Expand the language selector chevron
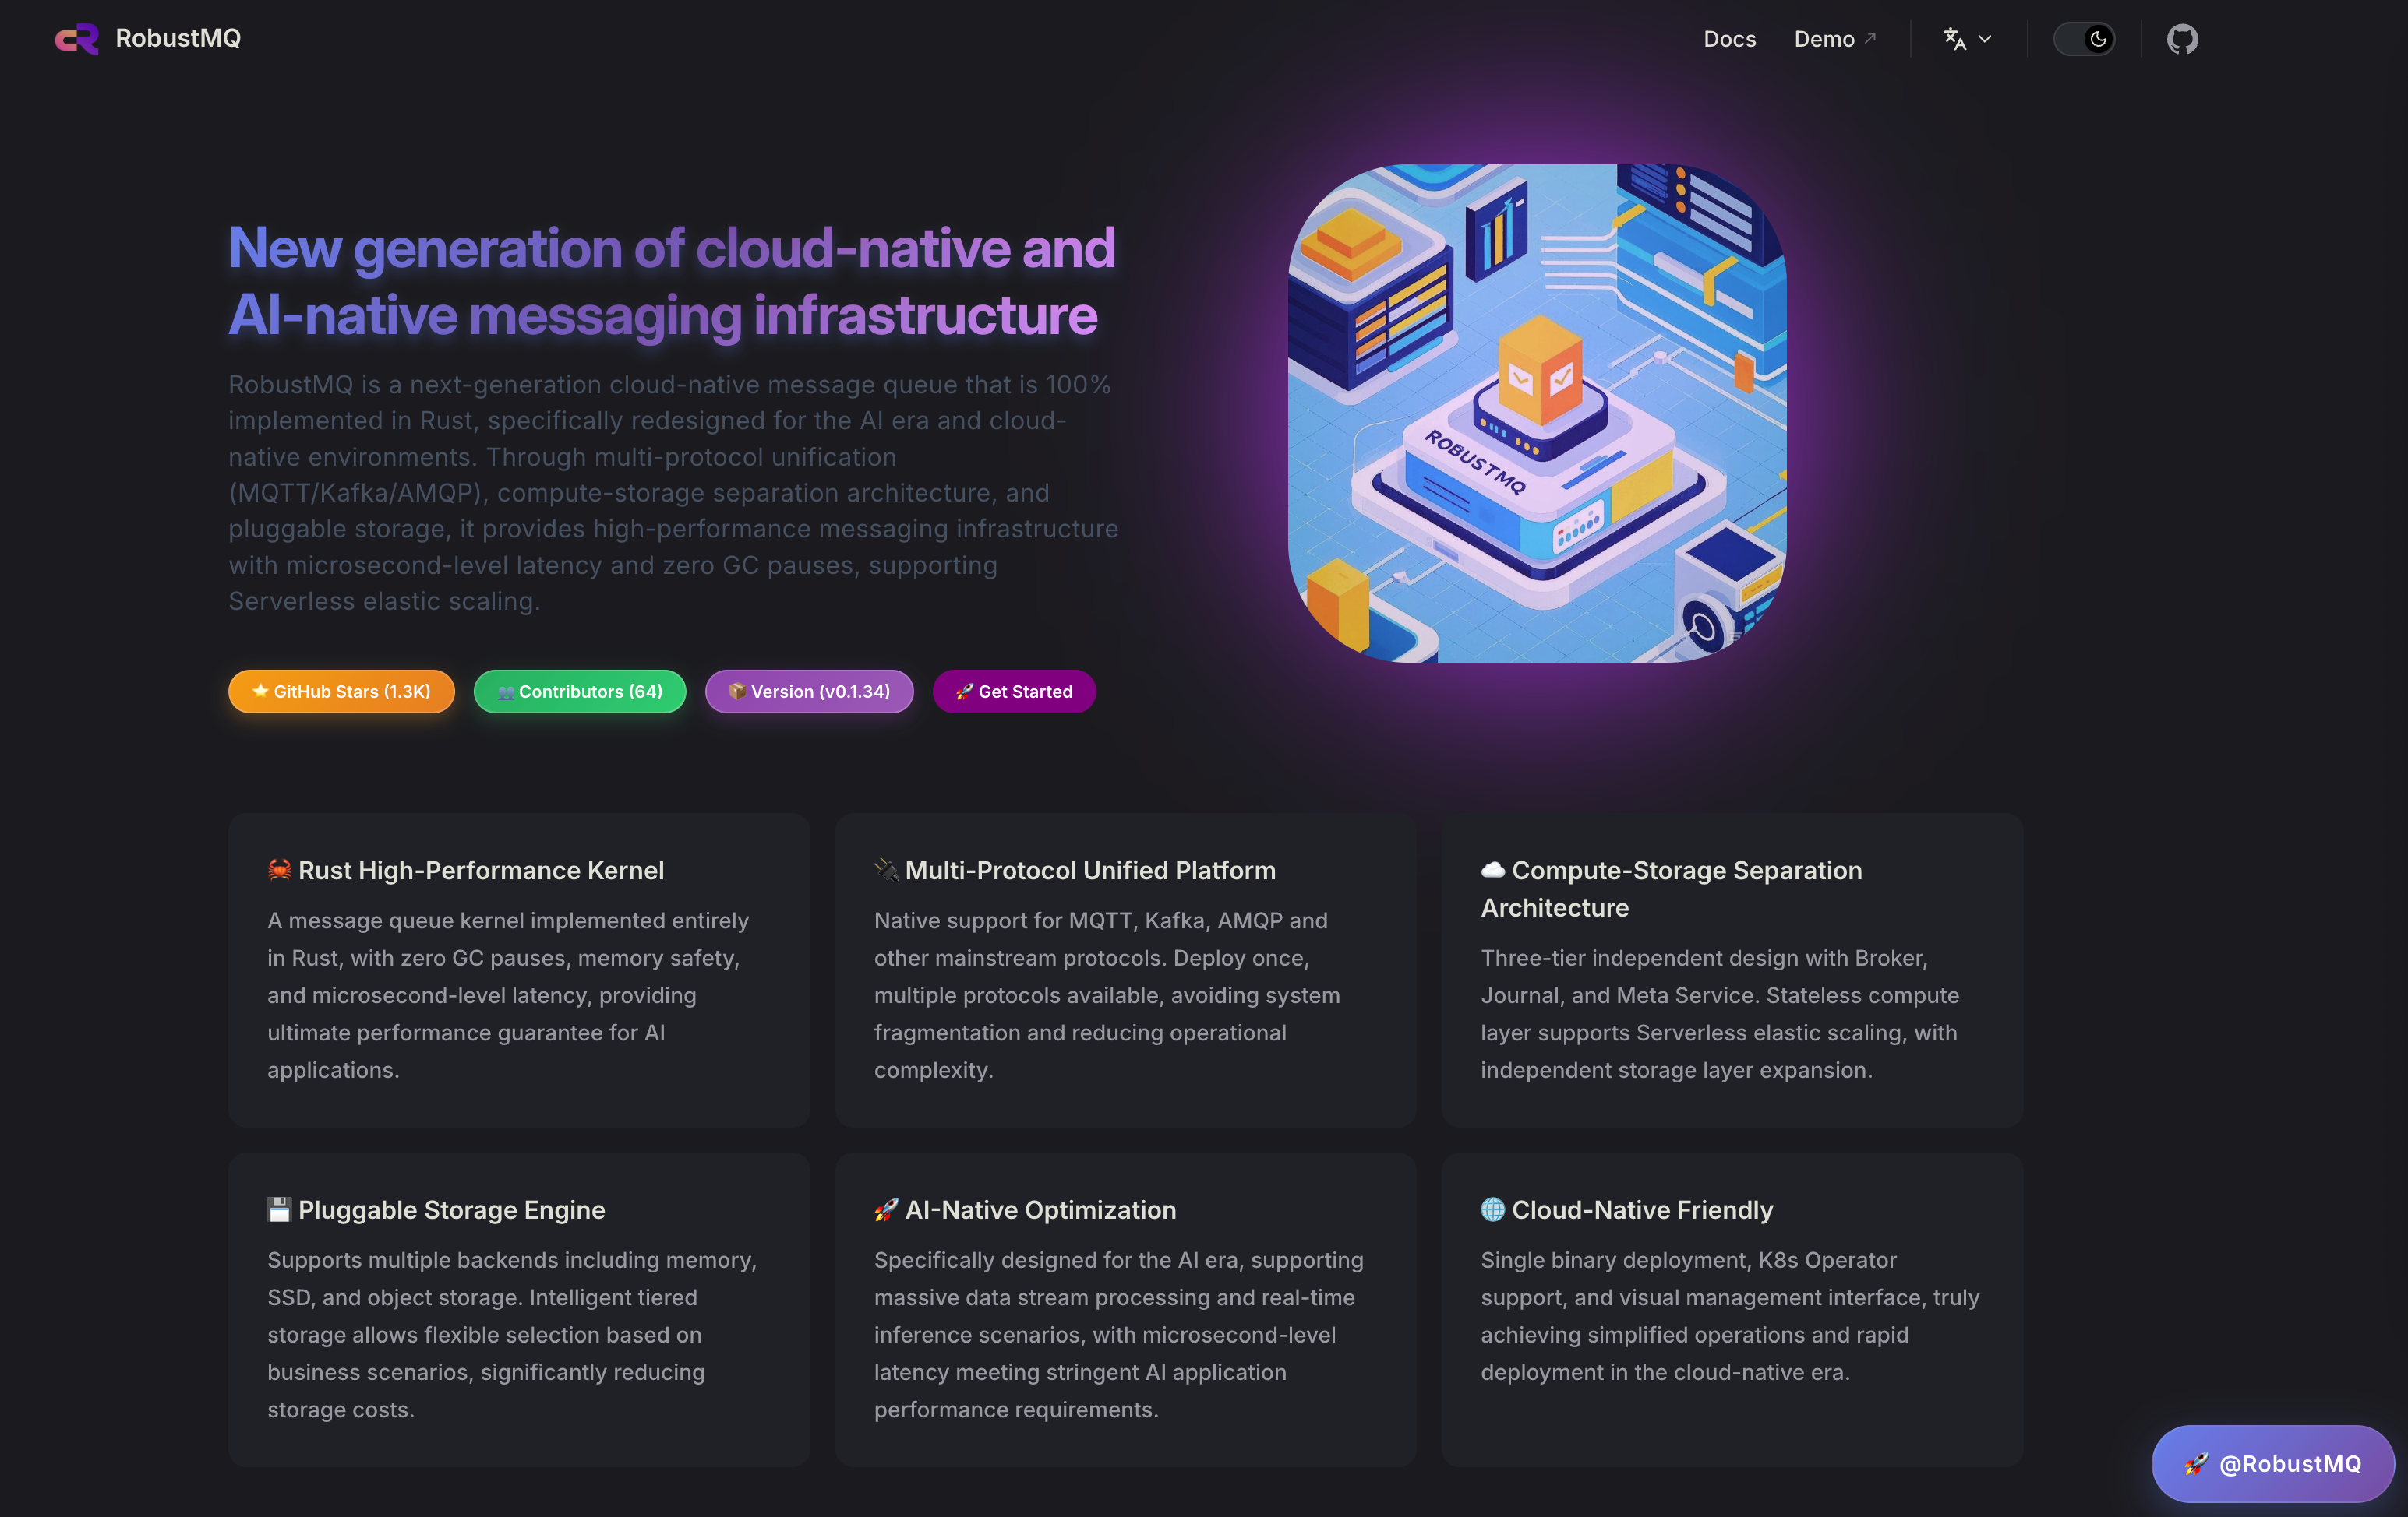Viewport: 2408px width, 1517px height. coord(1985,39)
